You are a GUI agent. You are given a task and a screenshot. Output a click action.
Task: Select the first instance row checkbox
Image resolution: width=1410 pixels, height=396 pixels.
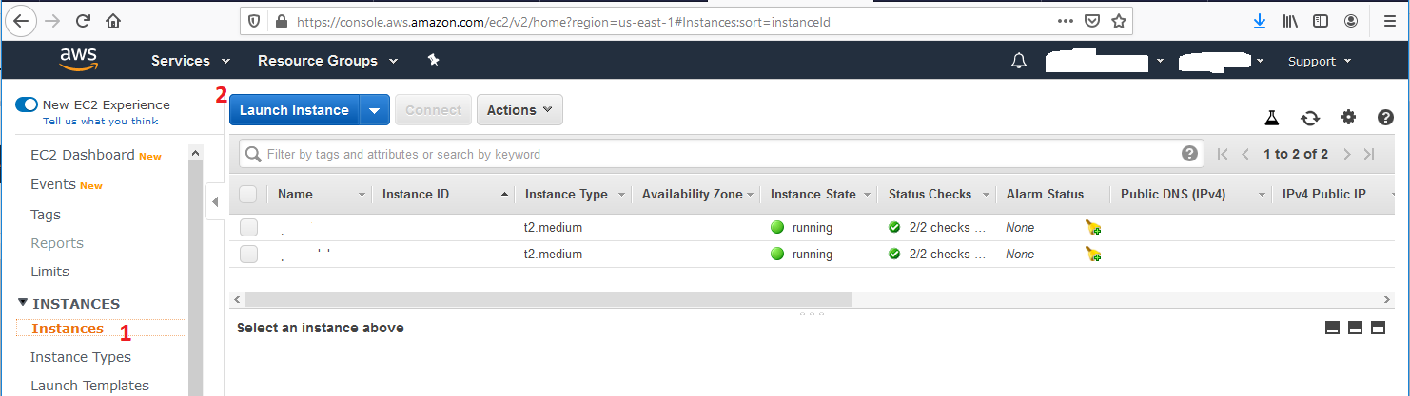point(248,227)
